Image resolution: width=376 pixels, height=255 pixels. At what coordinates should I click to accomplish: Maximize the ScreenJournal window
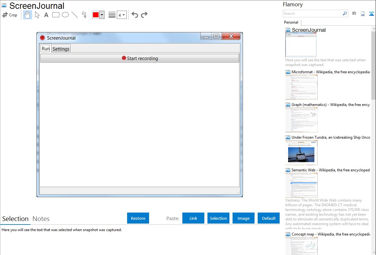point(216,36)
